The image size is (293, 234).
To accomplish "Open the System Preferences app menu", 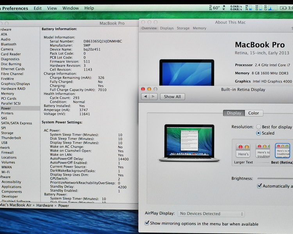I will (14, 9).
